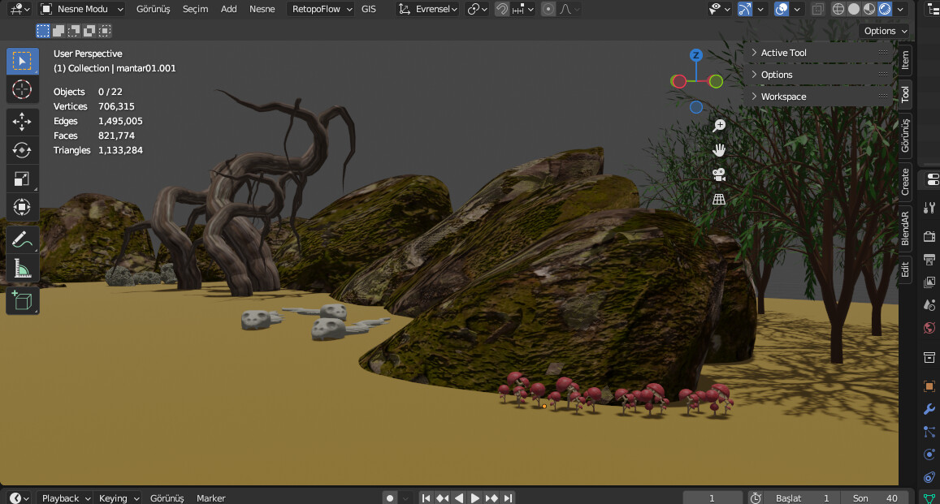Enable rendered viewport shading
Viewport: 940px width, 504px height.
coord(883,7)
